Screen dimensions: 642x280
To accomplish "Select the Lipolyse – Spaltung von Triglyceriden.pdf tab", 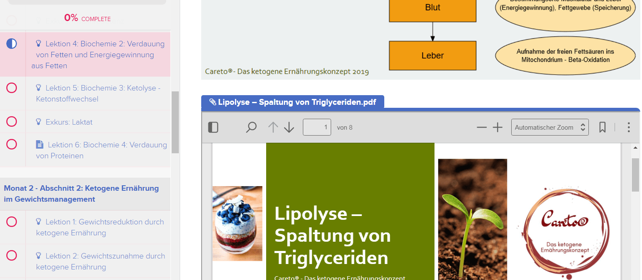I will (293, 102).
